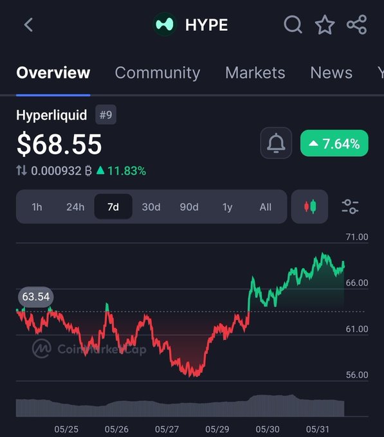384x437 pixels.
Task: Select the All time range
Action: (x=265, y=207)
